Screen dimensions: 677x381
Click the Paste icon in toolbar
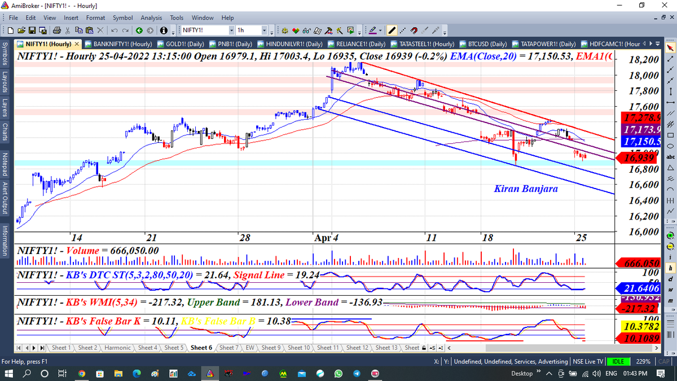pos(89,29)
